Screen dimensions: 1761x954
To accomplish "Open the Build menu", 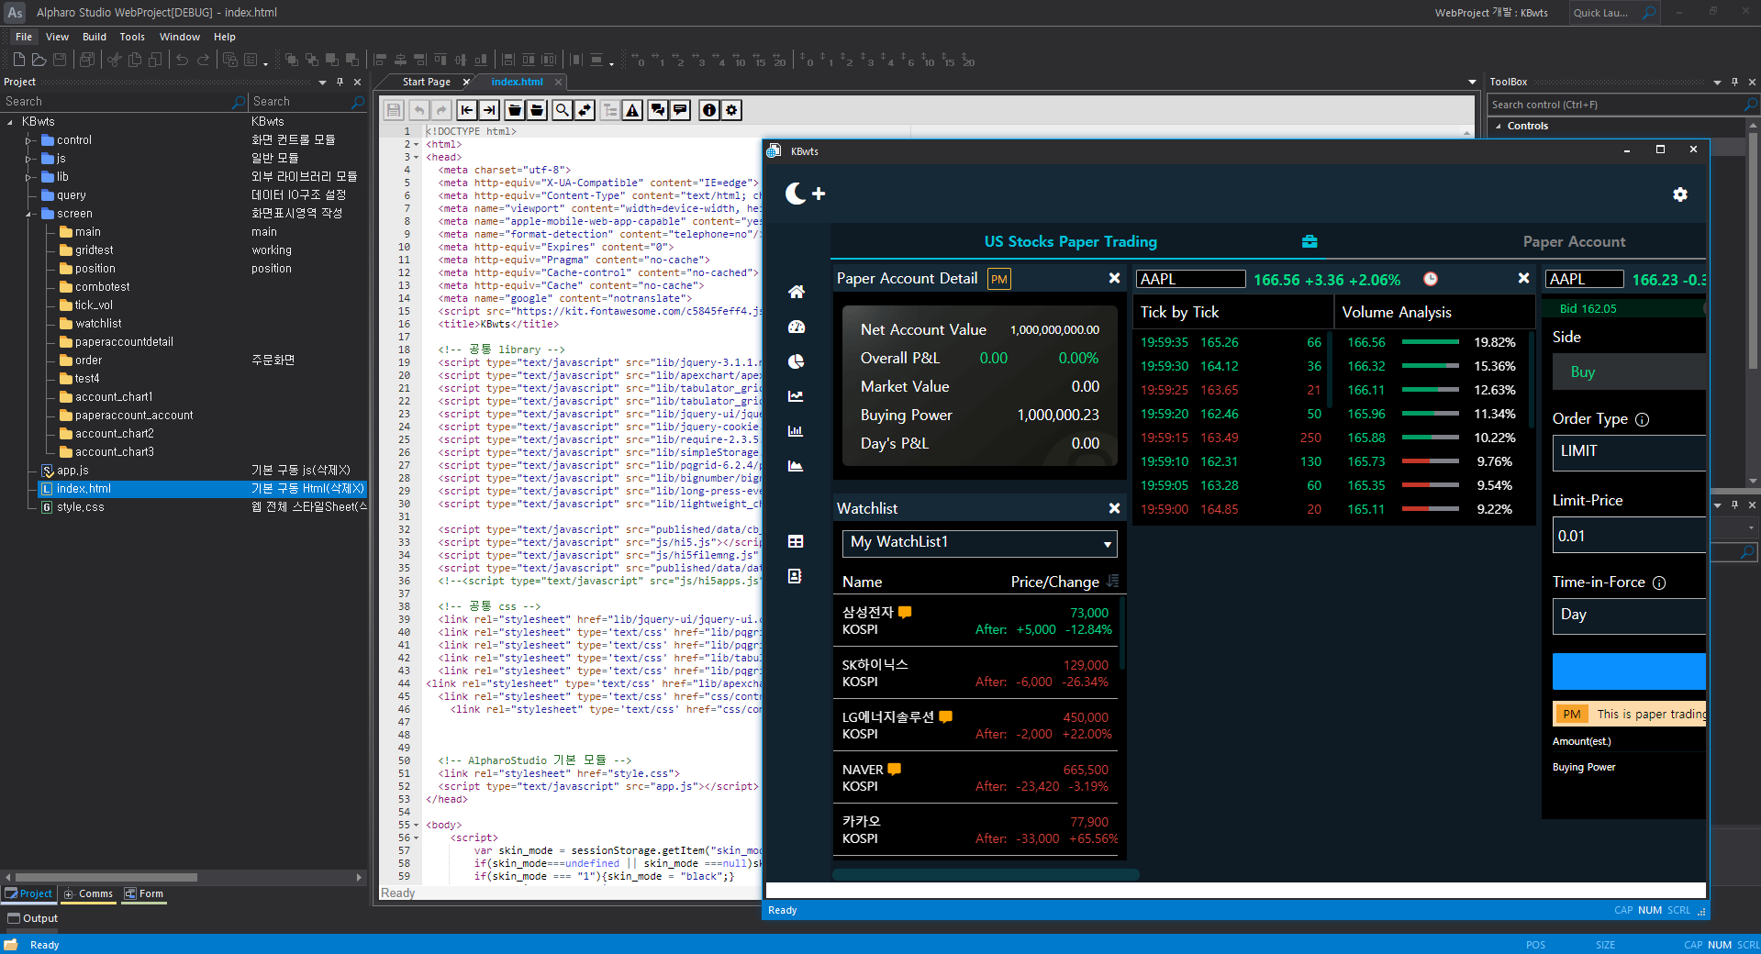I will [x=94, y=37].
